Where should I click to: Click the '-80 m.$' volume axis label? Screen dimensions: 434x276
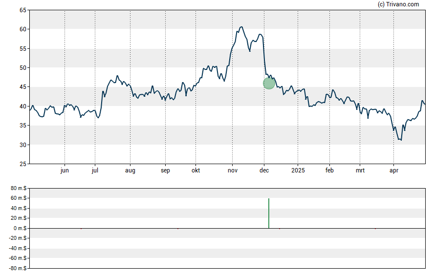click(18, 268)
